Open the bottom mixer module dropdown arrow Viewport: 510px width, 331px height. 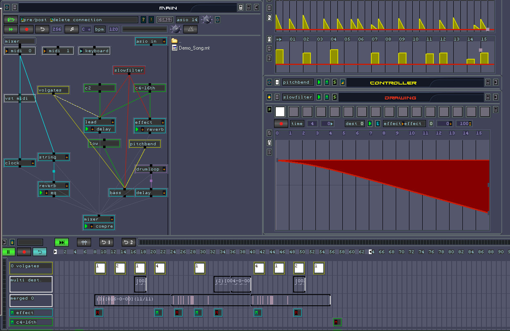click(x=111, y=219)
